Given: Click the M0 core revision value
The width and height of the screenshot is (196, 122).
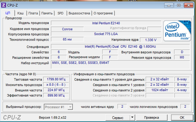Looking at the screenshot, I should [x=182, y=57].
